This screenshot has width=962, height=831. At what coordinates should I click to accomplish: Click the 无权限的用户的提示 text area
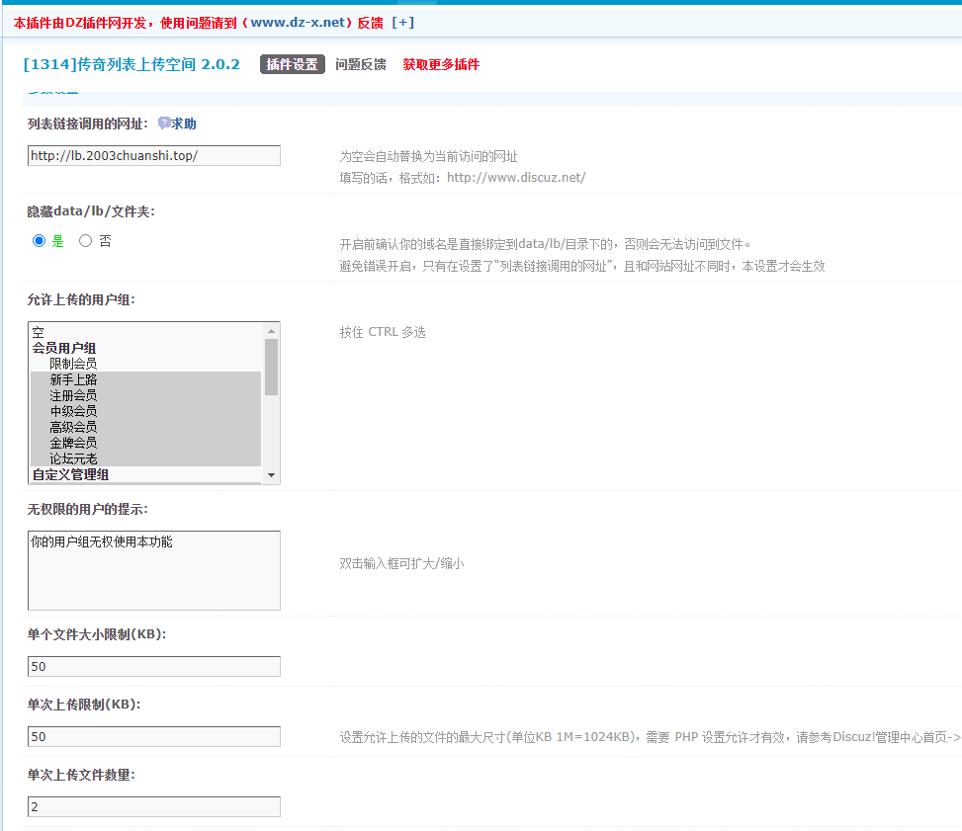153,570
